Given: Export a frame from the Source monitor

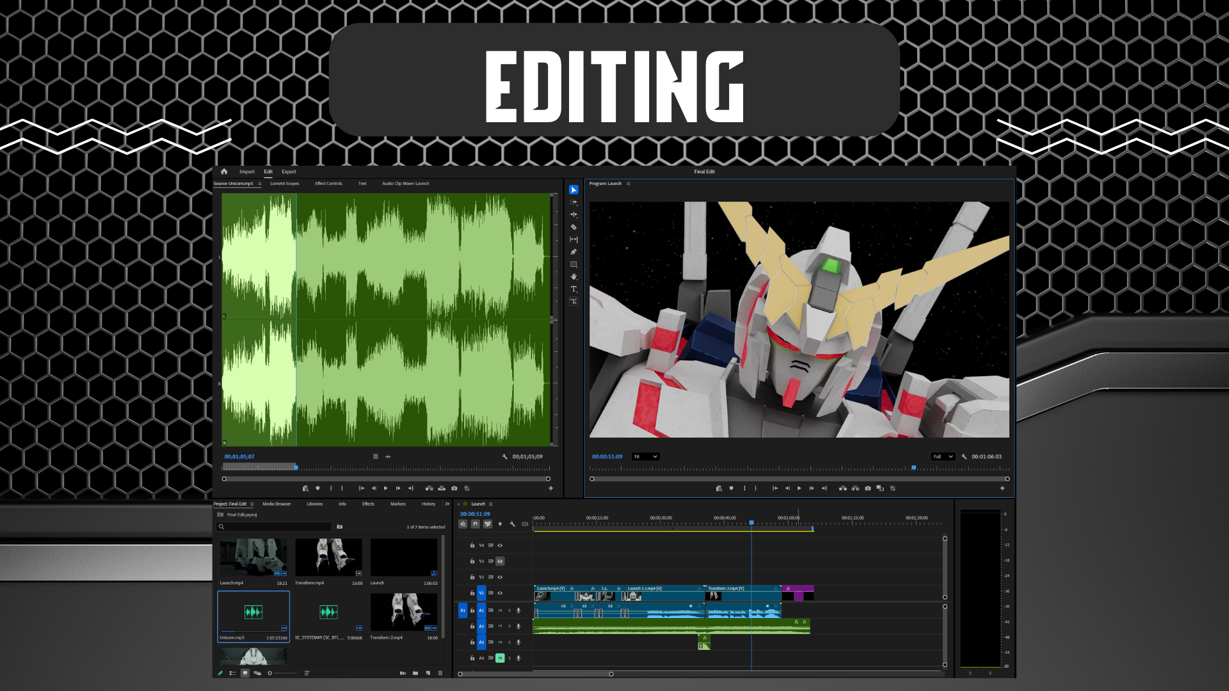Looking at the screenshot, I should coord(454,488).
